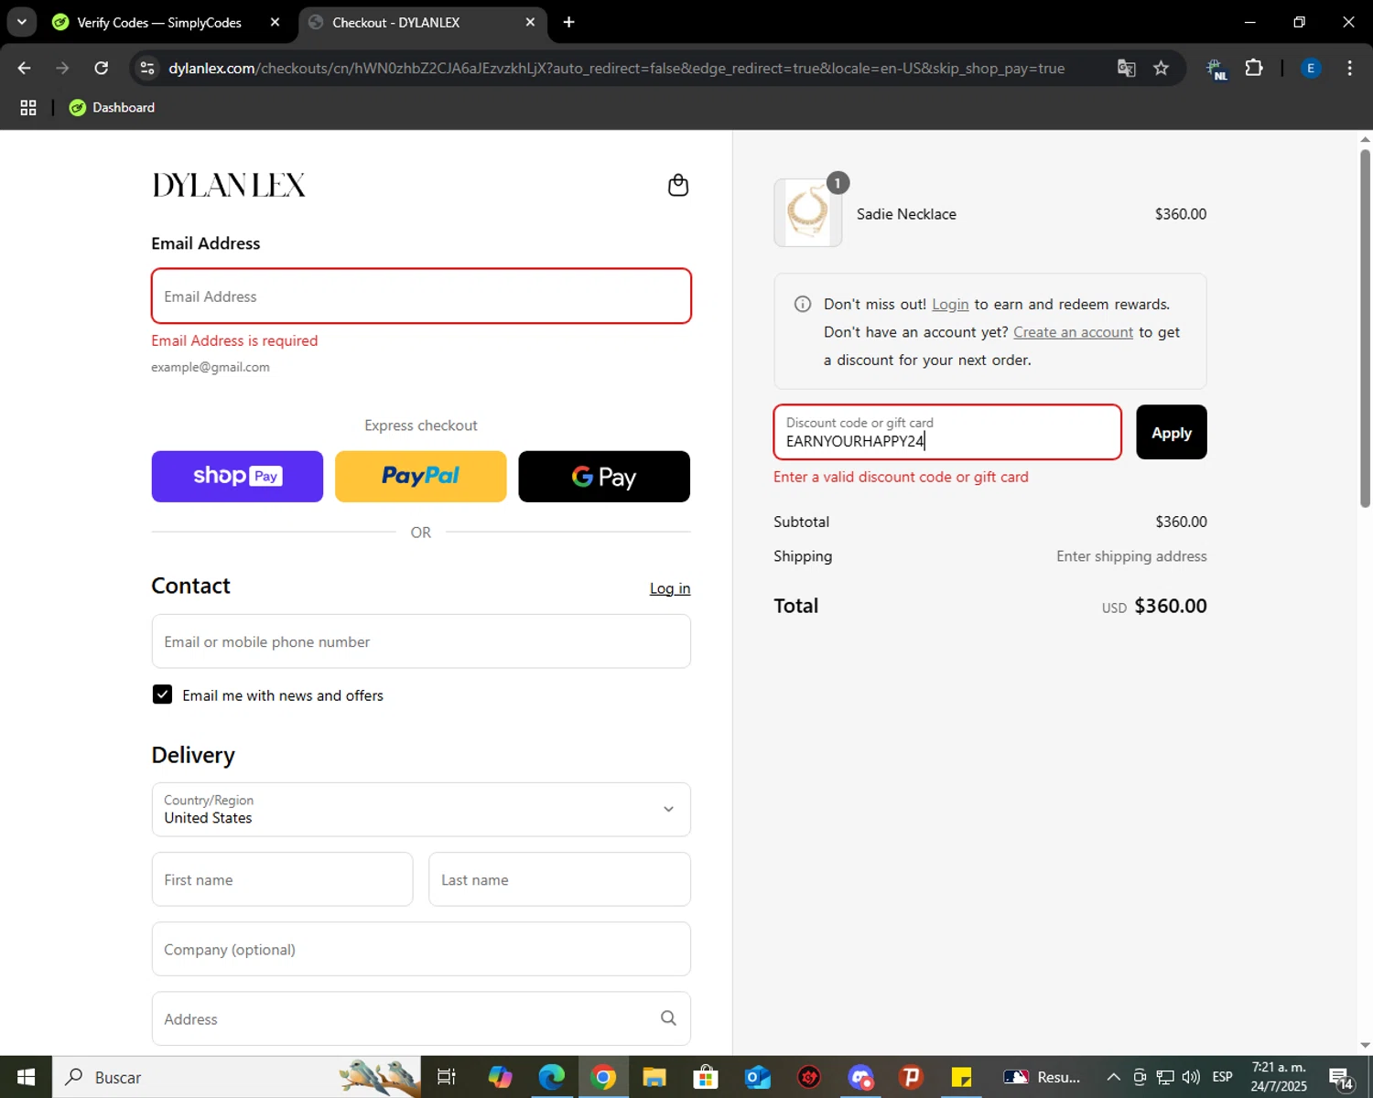The width and height of the screenshot is (1373, 1098).
Task: Open the clock showing 7:21 a. m.
Action: 1279,1077
